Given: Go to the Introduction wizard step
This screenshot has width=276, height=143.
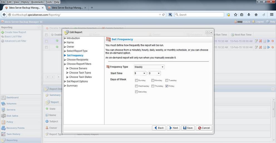Looking at the screenshot, I should 73,38.
